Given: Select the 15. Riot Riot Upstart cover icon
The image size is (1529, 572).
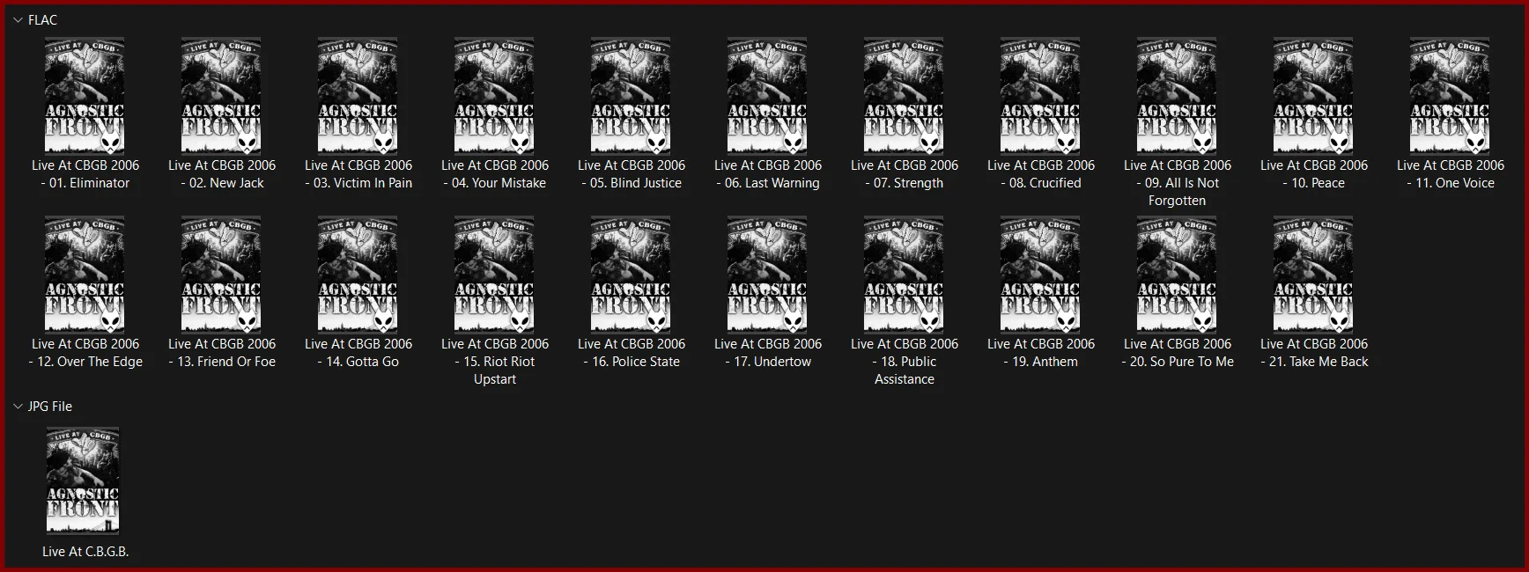Looking at the screenshot, I should pos(494,275).
